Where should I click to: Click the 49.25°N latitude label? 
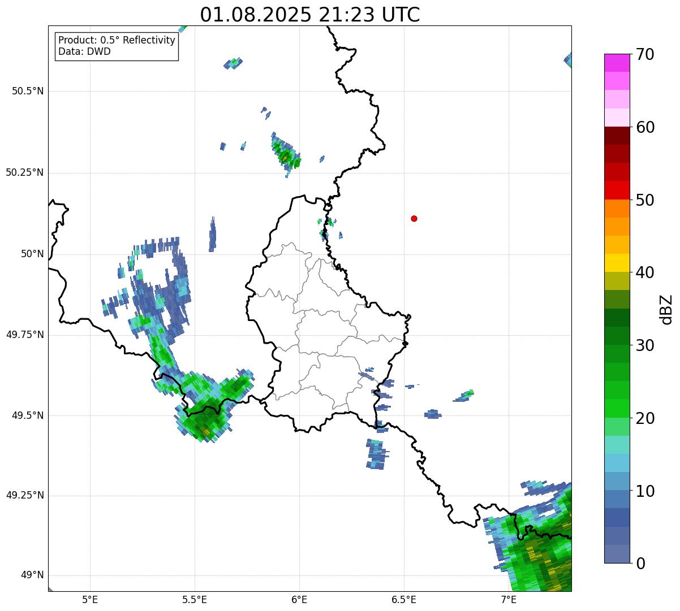[24, 496]
